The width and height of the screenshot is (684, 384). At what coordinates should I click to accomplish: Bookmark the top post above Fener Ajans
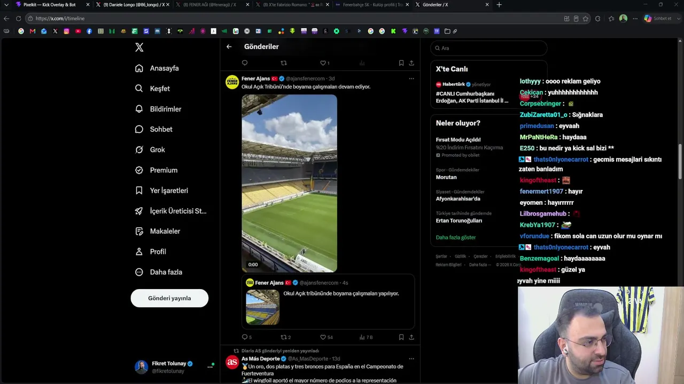pyautogui.click(x=401, y=63)
